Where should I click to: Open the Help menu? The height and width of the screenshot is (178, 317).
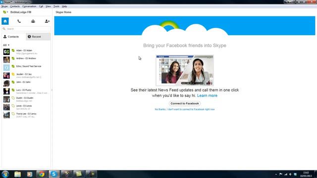tap(64, 6)
